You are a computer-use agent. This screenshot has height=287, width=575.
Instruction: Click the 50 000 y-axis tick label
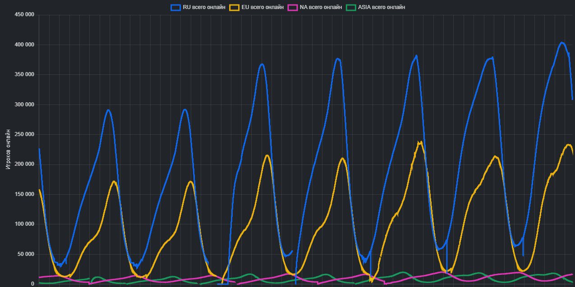coord(26,254)
